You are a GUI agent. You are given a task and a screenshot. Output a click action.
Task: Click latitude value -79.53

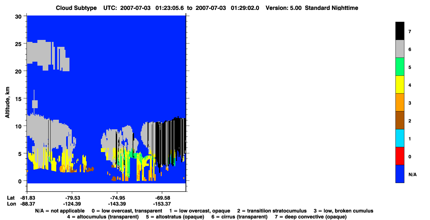pos(72,198)
